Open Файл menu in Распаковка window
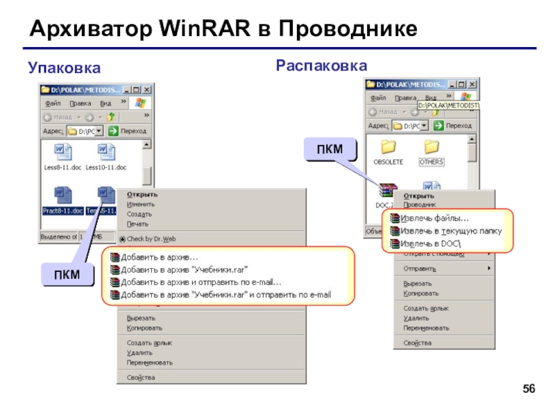The height and width of the screenshot is (416, 555). [378, 98]
